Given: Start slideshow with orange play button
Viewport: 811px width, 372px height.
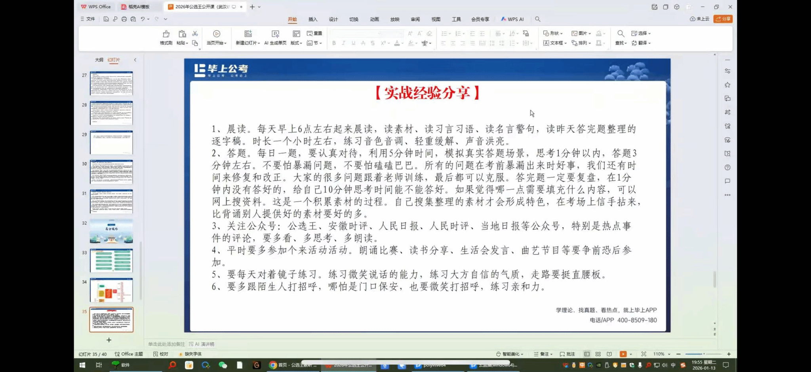Looking at the screenshot, I should coord(623,354).
